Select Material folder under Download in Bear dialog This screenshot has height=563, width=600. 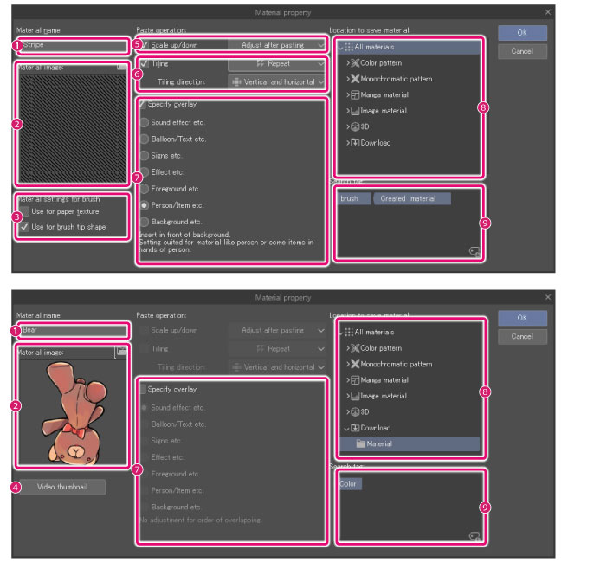point(410,444)
